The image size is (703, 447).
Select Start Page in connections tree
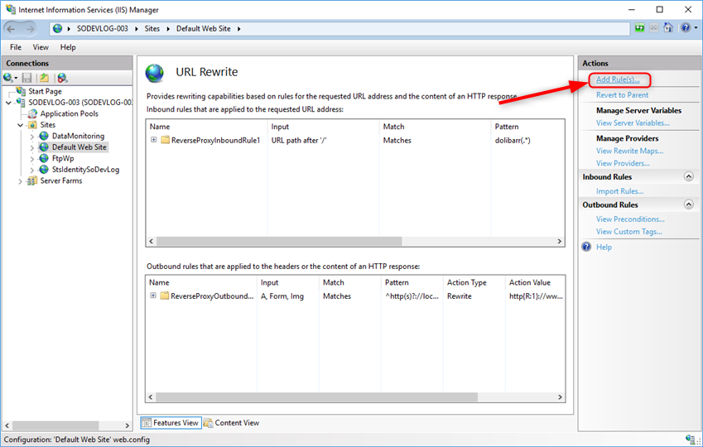(45, 91)
